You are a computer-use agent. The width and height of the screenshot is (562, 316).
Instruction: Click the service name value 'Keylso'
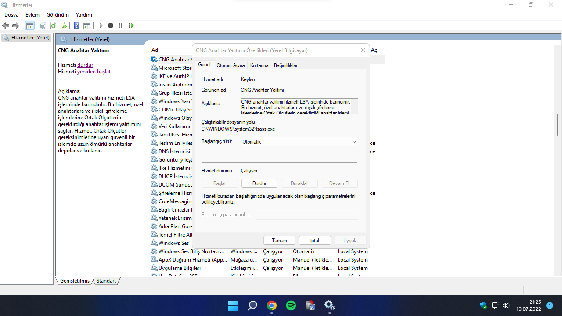click(x=248, y=79)
